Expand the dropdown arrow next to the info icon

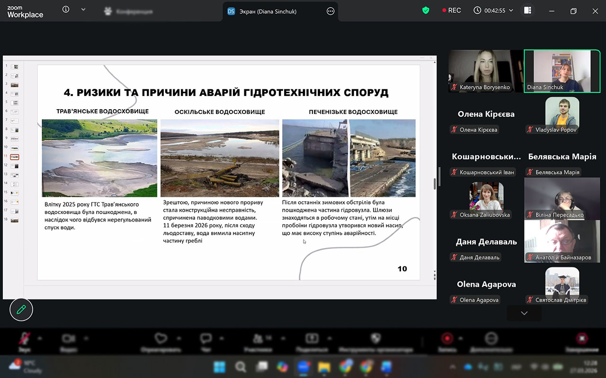[x=83, y=10]
